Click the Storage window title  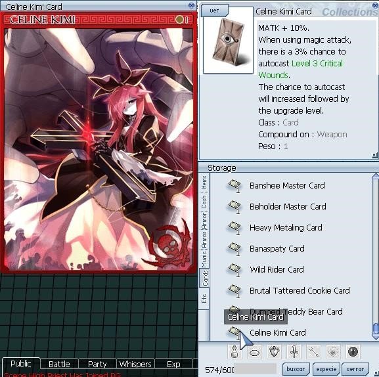[222, 167]
